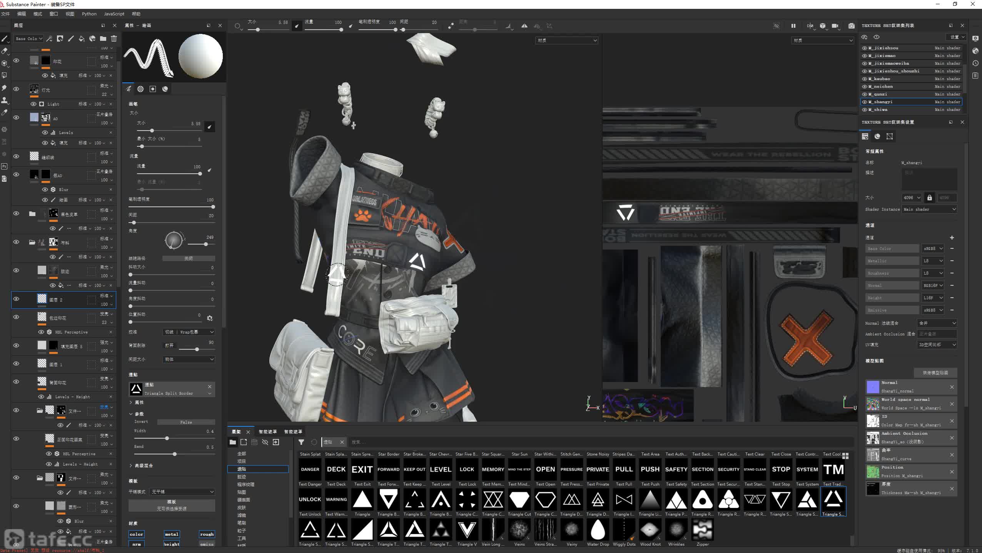Add a smart material layer

coord(92,39)
